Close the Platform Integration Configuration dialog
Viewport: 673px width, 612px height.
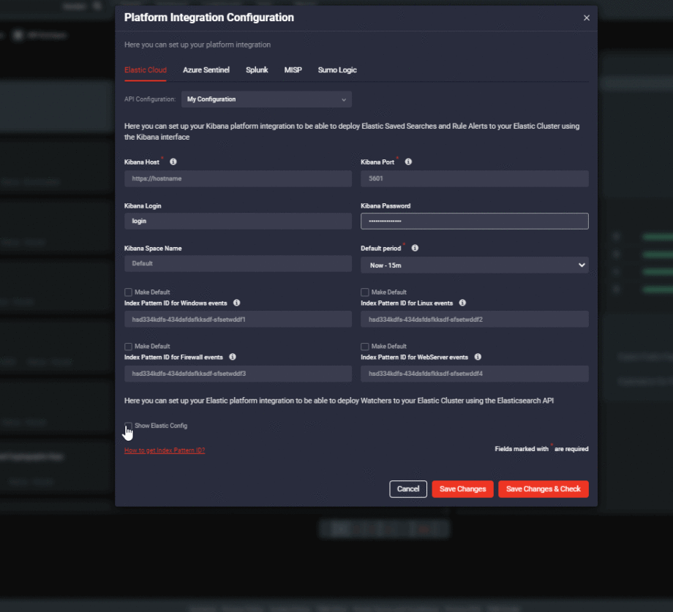coord(586,18)
